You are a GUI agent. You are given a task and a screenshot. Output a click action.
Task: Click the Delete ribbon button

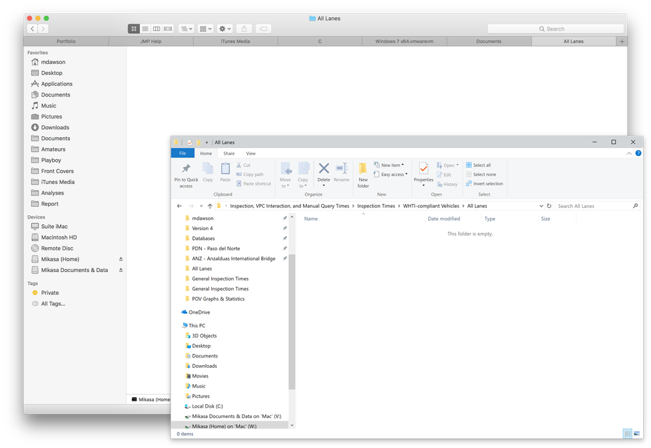click(x=324, y=175)
